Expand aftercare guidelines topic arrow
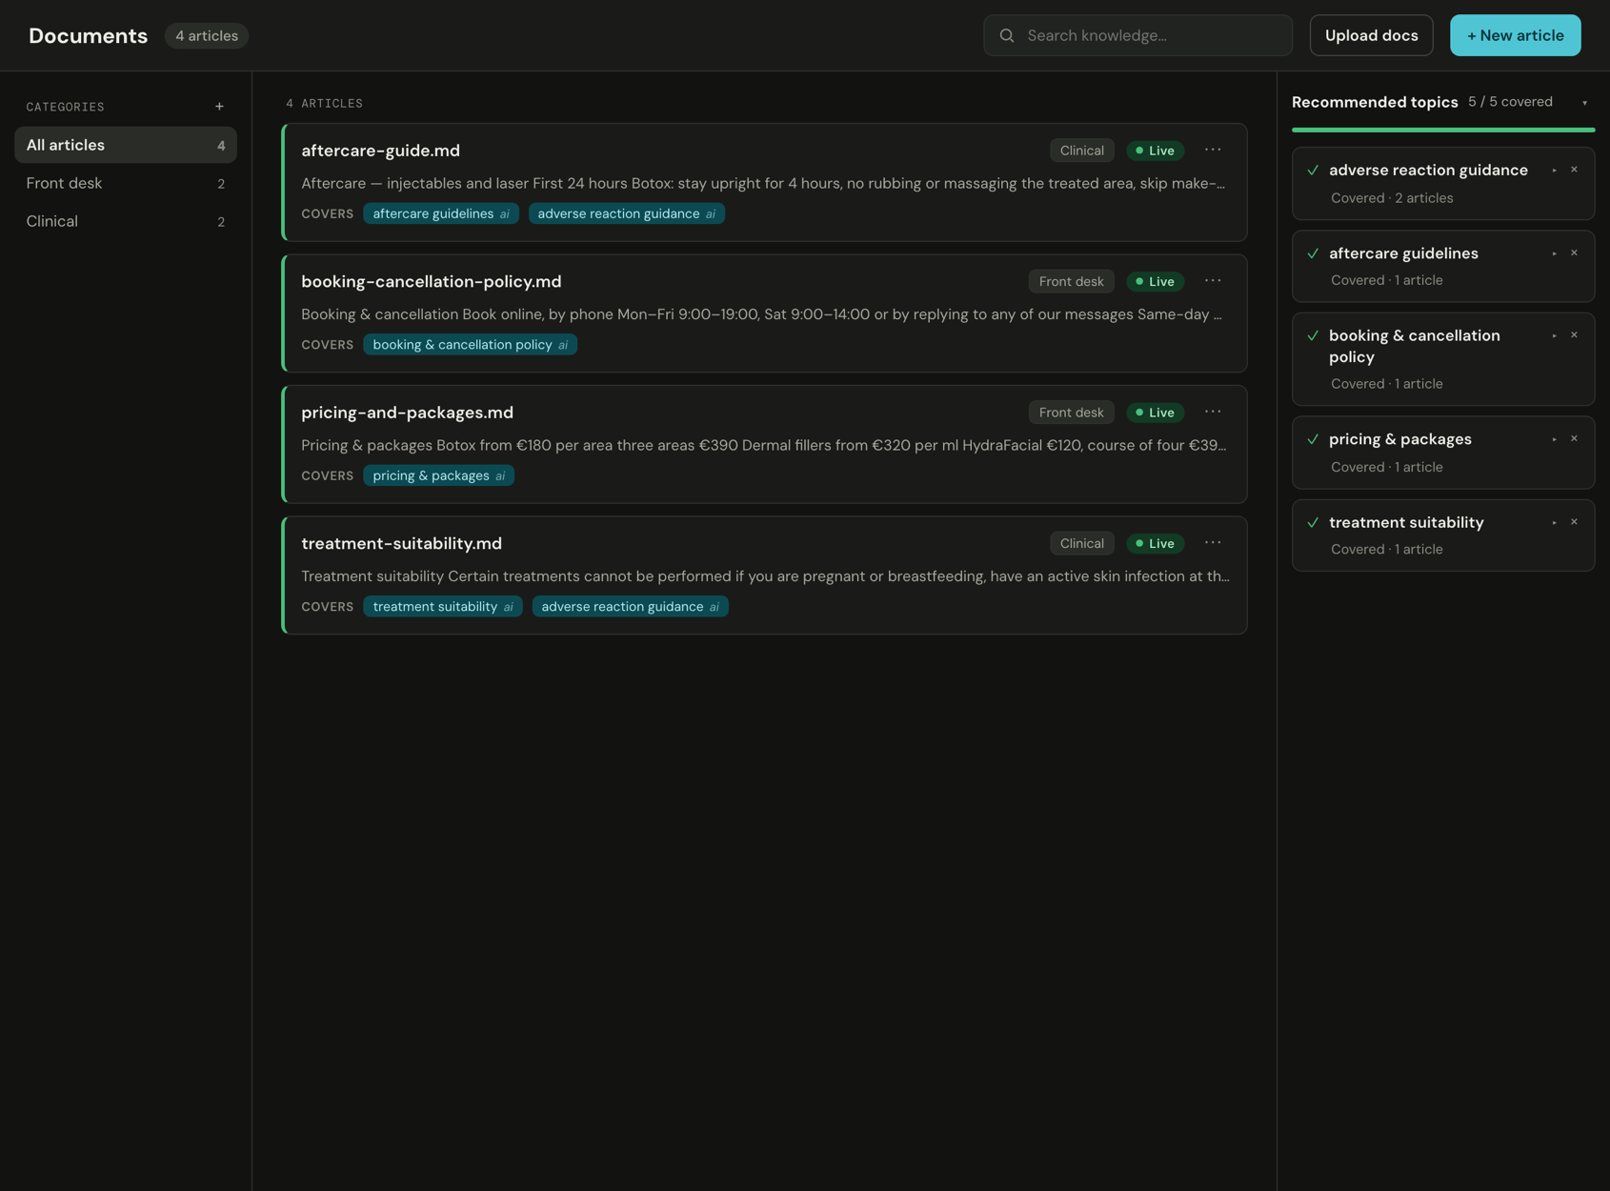Viewport: 1610px width, 1191px height. pyautogui.click(x=1554, y=253)
